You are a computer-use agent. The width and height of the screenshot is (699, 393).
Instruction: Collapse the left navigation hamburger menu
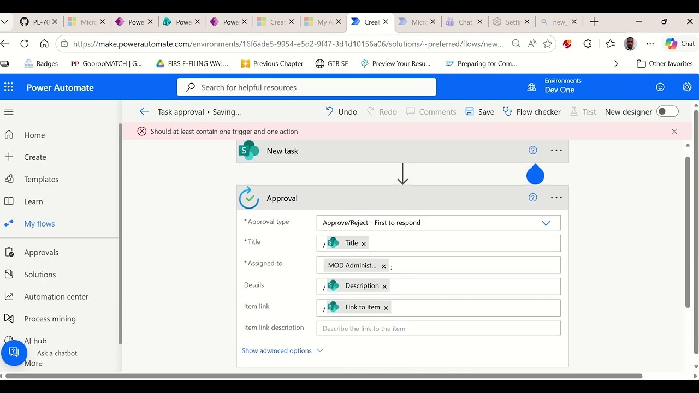point(9,112)
